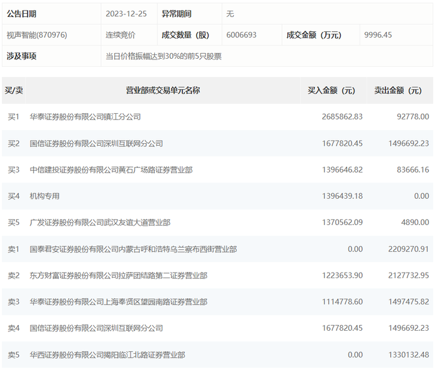Select sell amount 92778.00
The width and height of the screenshot is (437, 372).
[413, 117]
